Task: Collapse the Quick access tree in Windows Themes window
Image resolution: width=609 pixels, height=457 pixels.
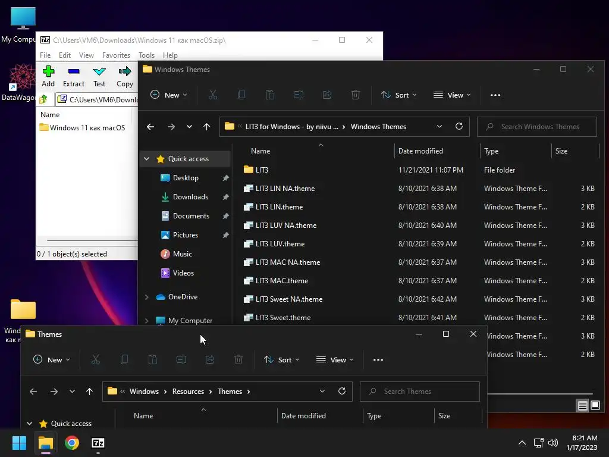Action: click(146, 158)
